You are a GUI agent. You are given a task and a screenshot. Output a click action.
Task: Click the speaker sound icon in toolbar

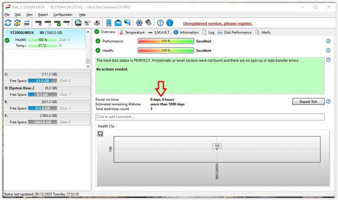(x=148, y=23)
